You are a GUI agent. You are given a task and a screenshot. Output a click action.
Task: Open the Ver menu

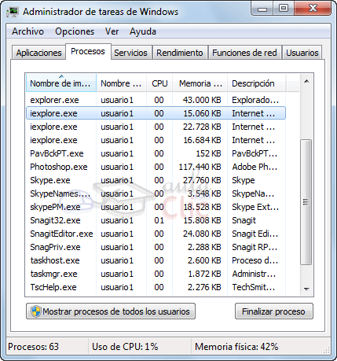(x=112, y=31)
